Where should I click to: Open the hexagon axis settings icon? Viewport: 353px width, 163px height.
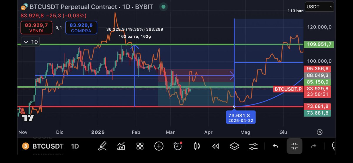(x=320, y=132)
